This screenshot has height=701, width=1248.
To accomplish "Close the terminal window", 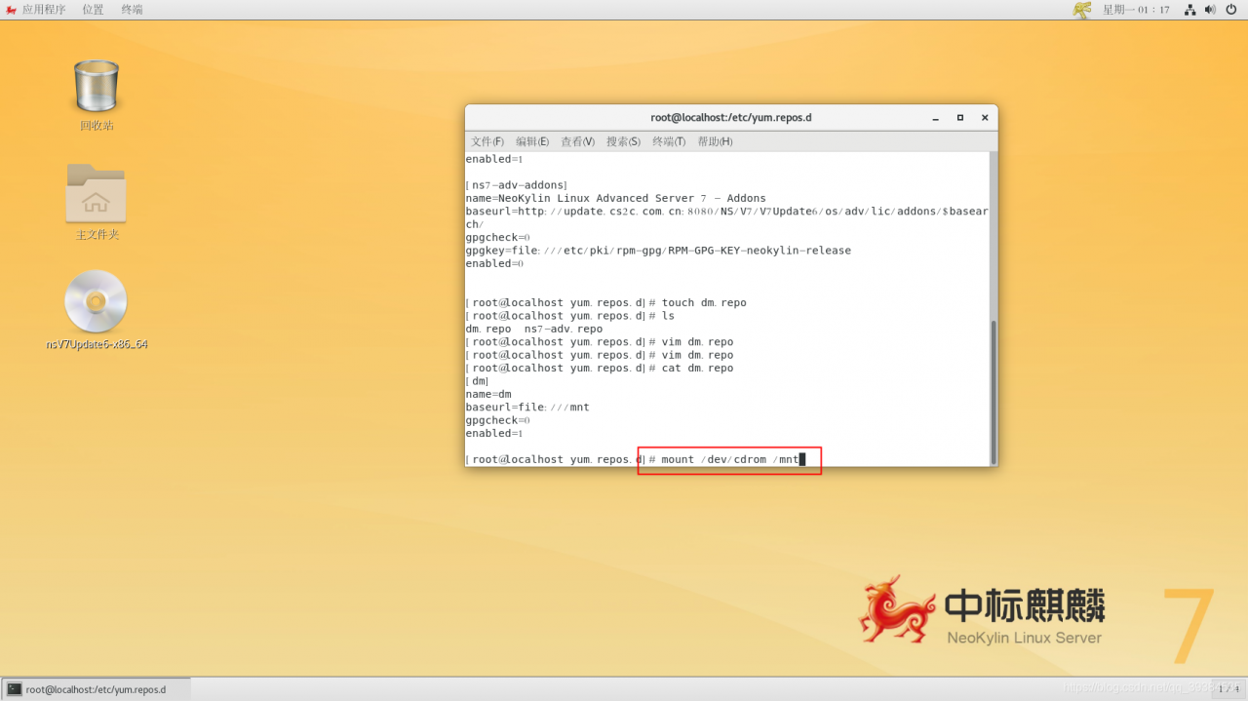I will 985,118.
